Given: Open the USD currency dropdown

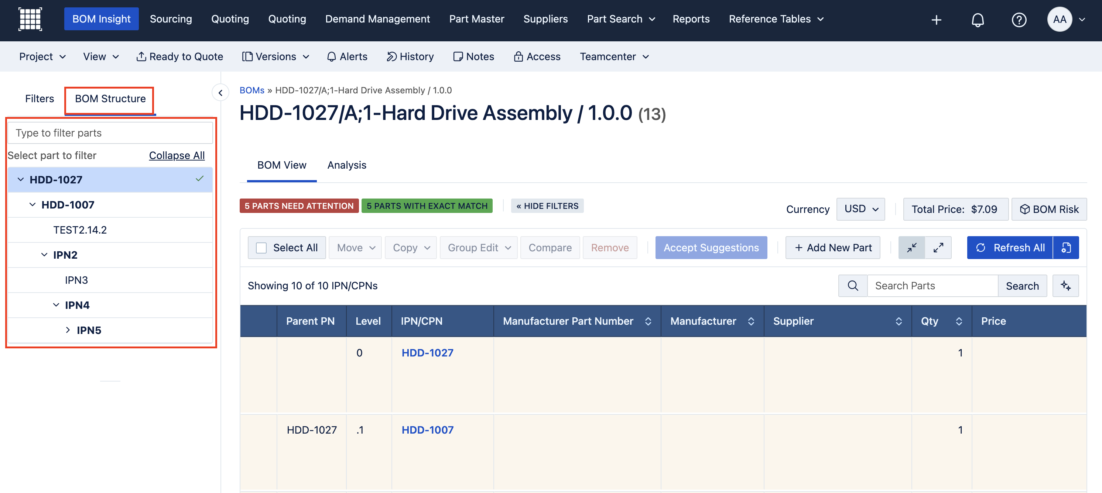Looking at the screenshot, I should (x=860, y=209).
